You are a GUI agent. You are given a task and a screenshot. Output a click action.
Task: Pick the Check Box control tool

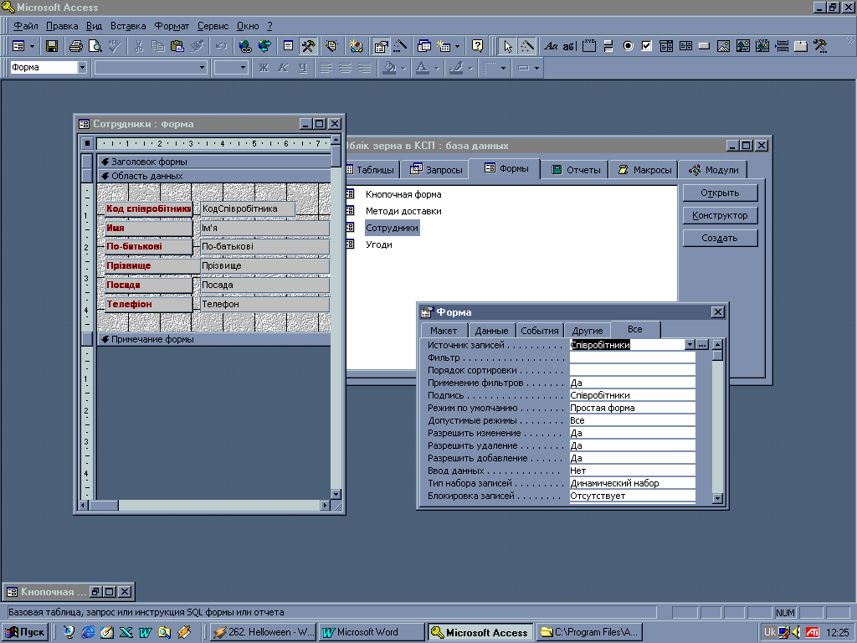coord(647,46)
